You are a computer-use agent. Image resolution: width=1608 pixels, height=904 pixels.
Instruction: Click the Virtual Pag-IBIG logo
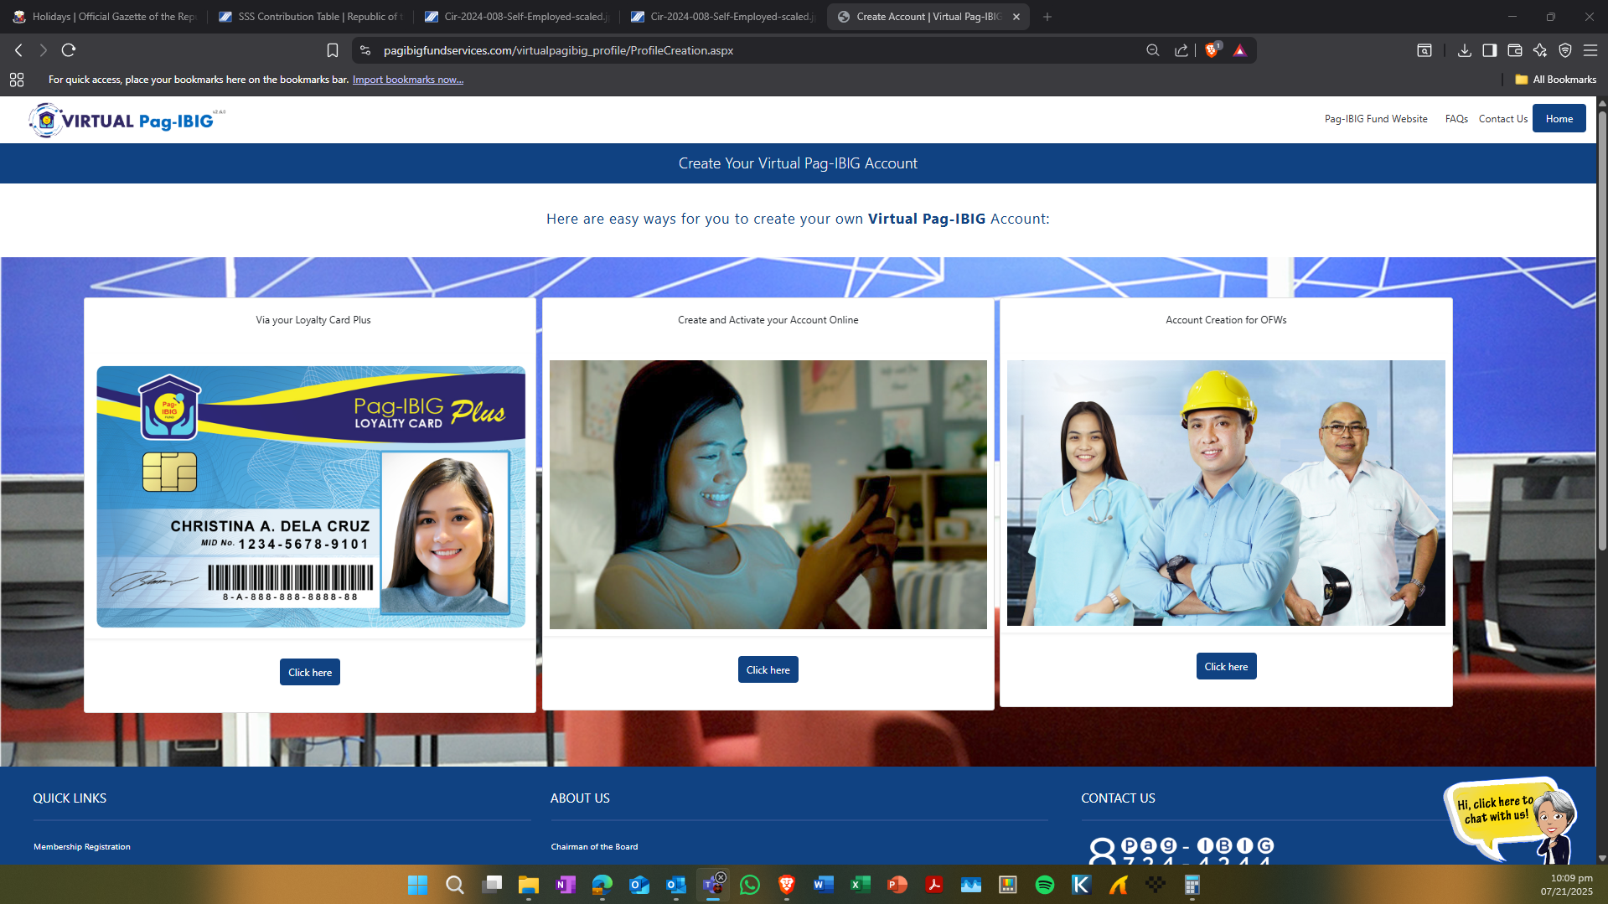(x=127, y=120)
